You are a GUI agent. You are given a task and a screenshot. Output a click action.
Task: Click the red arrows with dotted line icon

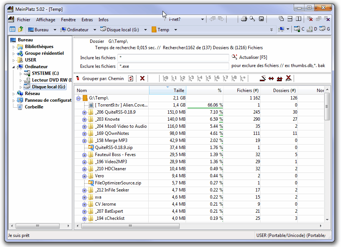(280, 79)
